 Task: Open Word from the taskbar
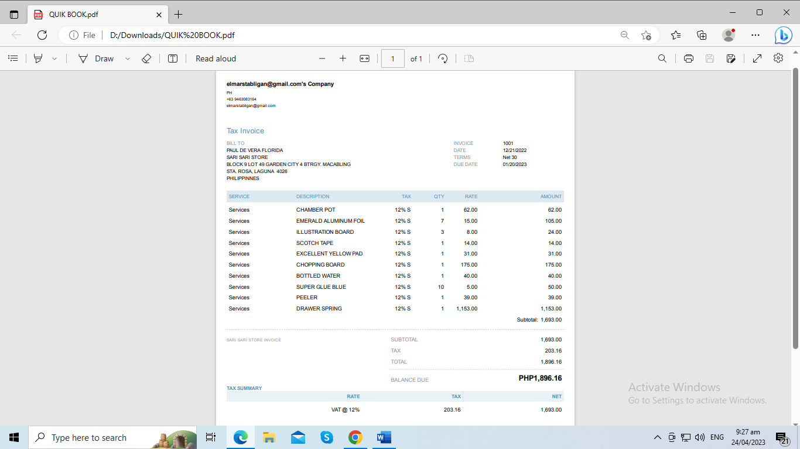[x=384, y=437]
